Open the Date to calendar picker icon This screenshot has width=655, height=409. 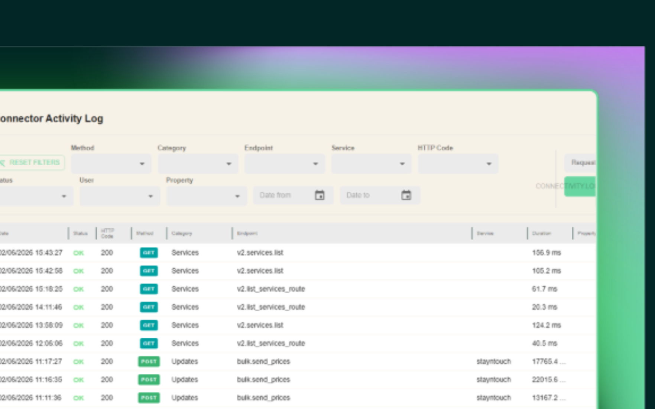click(x=406, y=195)
